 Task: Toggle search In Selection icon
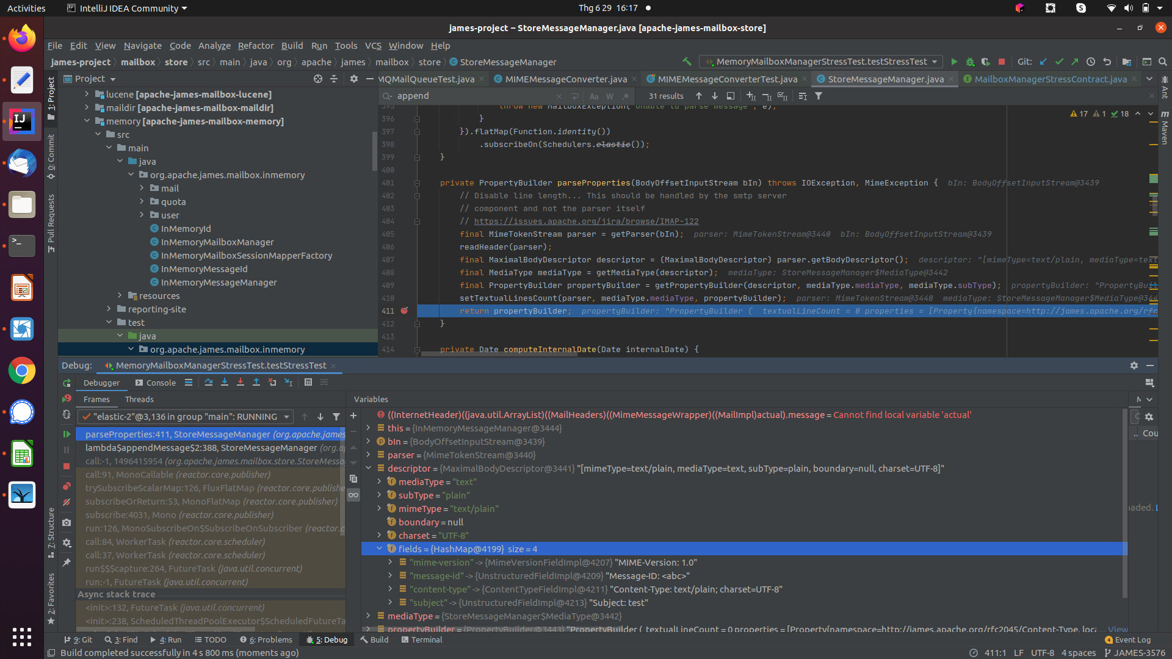803,96
